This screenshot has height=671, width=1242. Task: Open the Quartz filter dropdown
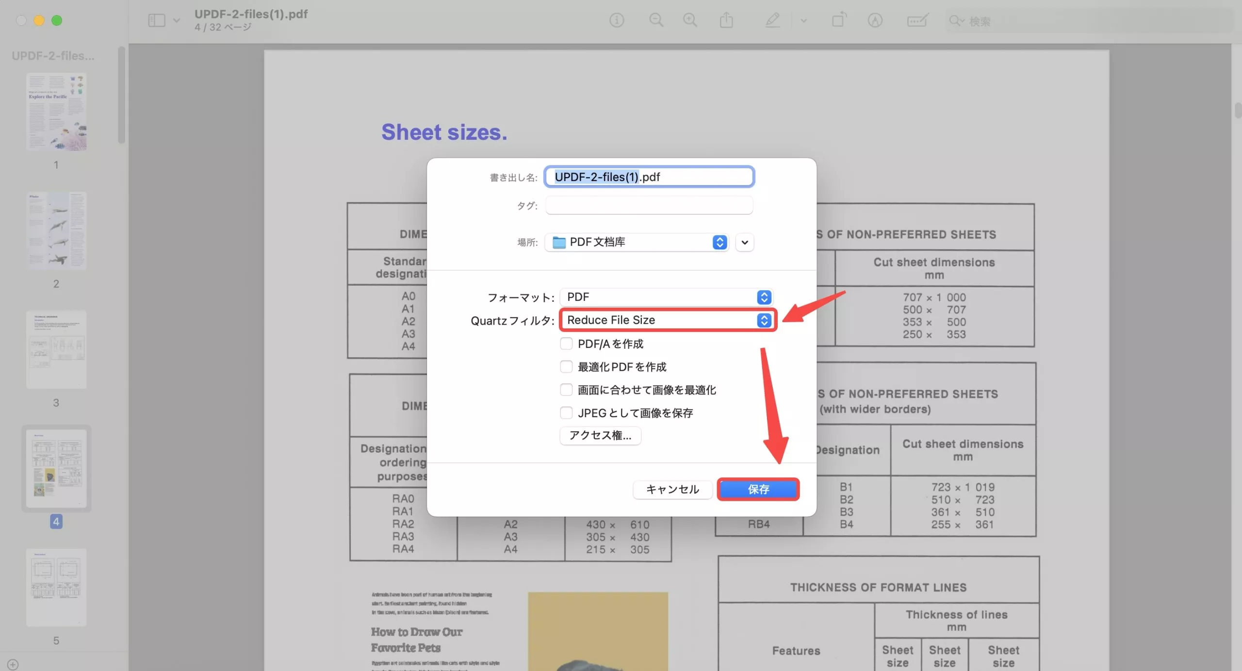coord(764,320)
